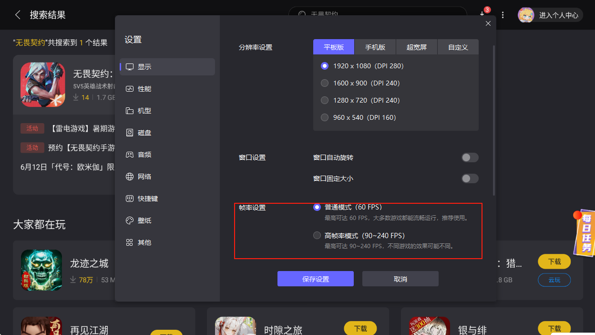
Task: Switch to the 手机版 (Phone) tab
Action: (x=375, y=47)
